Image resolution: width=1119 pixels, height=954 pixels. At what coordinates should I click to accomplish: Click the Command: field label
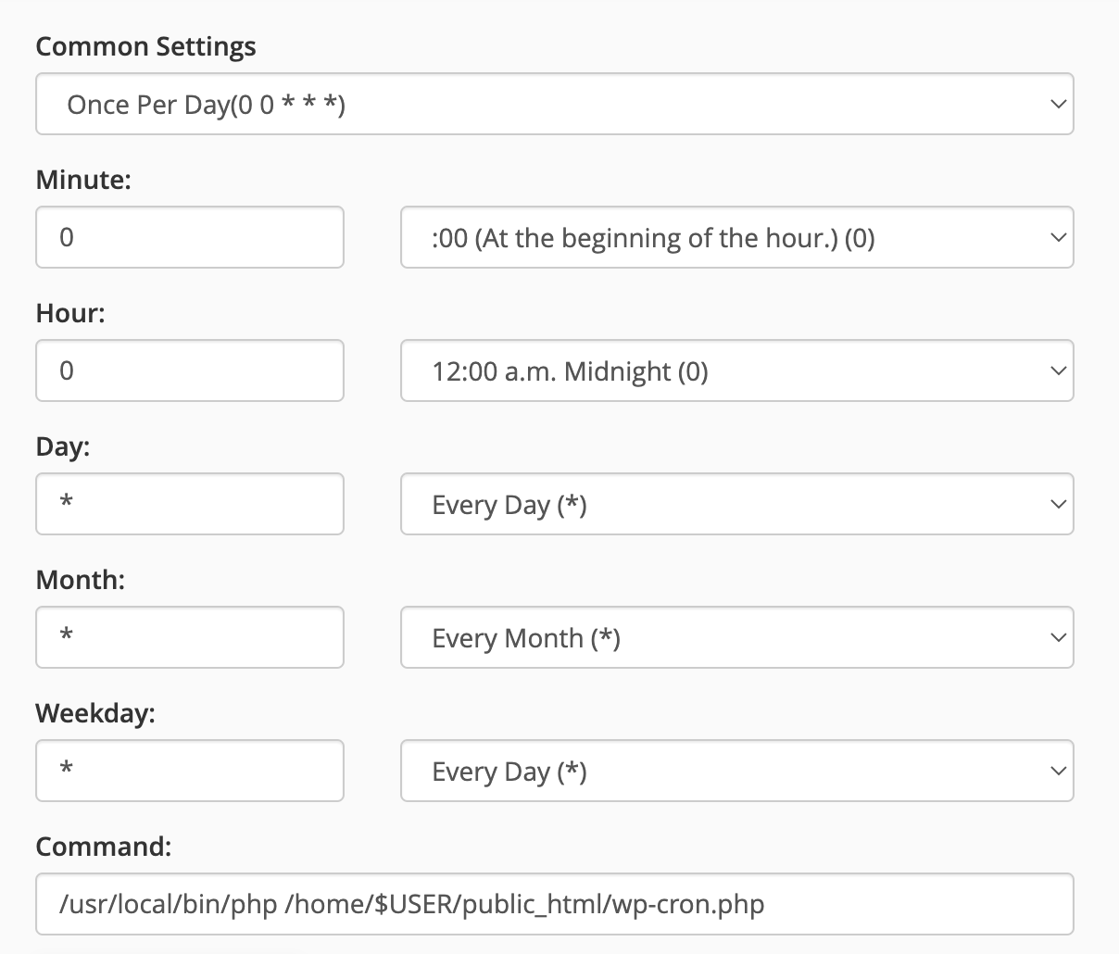click(x=104, y=847)
